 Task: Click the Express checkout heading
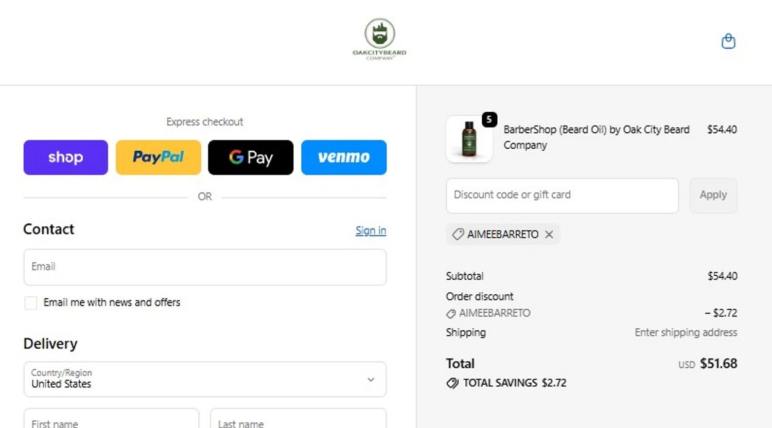[x=205, y=122]
